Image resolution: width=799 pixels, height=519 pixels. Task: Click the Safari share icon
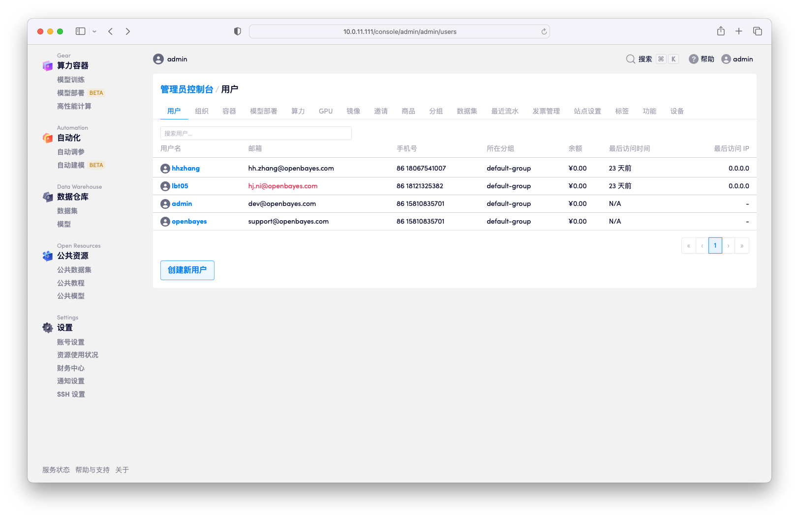721,31
